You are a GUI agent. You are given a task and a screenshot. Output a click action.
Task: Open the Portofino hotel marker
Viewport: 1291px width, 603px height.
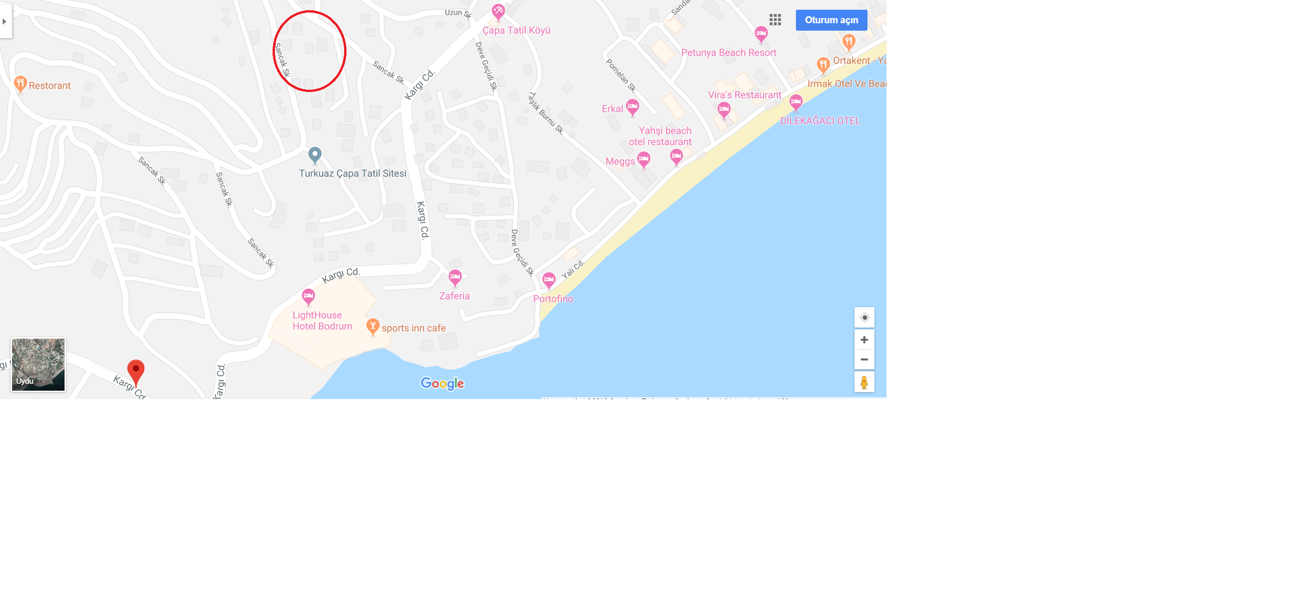pyautogui.click(x=549, y=280)
